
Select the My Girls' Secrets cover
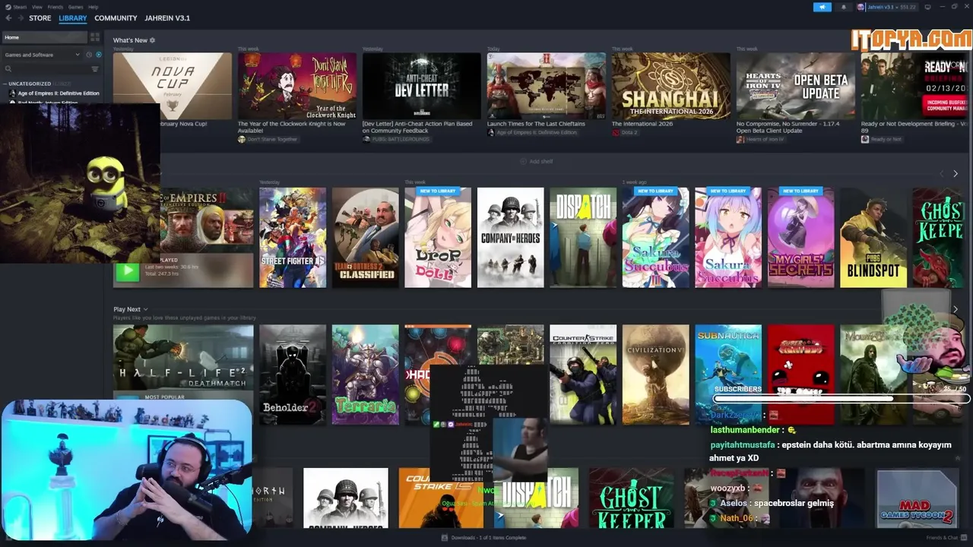801,238
